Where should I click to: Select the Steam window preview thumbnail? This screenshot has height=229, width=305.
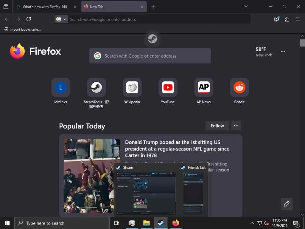click(x=146, y=193)
